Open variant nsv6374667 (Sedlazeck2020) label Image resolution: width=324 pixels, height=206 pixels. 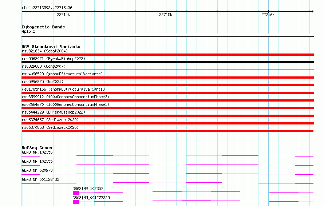(x=50, y=120)
